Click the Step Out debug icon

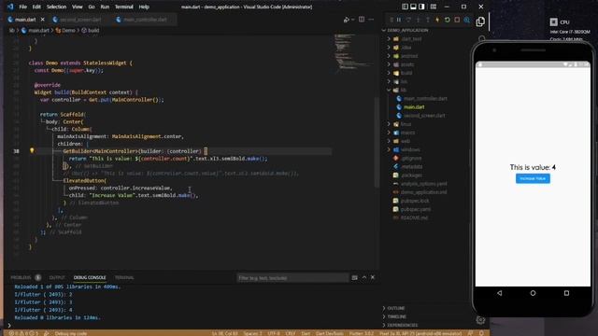[x=428, y=20]
